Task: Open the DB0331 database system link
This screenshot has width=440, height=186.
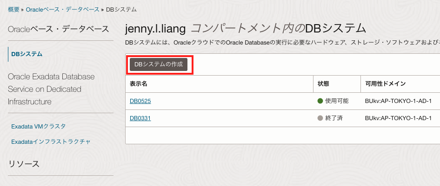Action: pyautogui.click(x=140, y=118)
